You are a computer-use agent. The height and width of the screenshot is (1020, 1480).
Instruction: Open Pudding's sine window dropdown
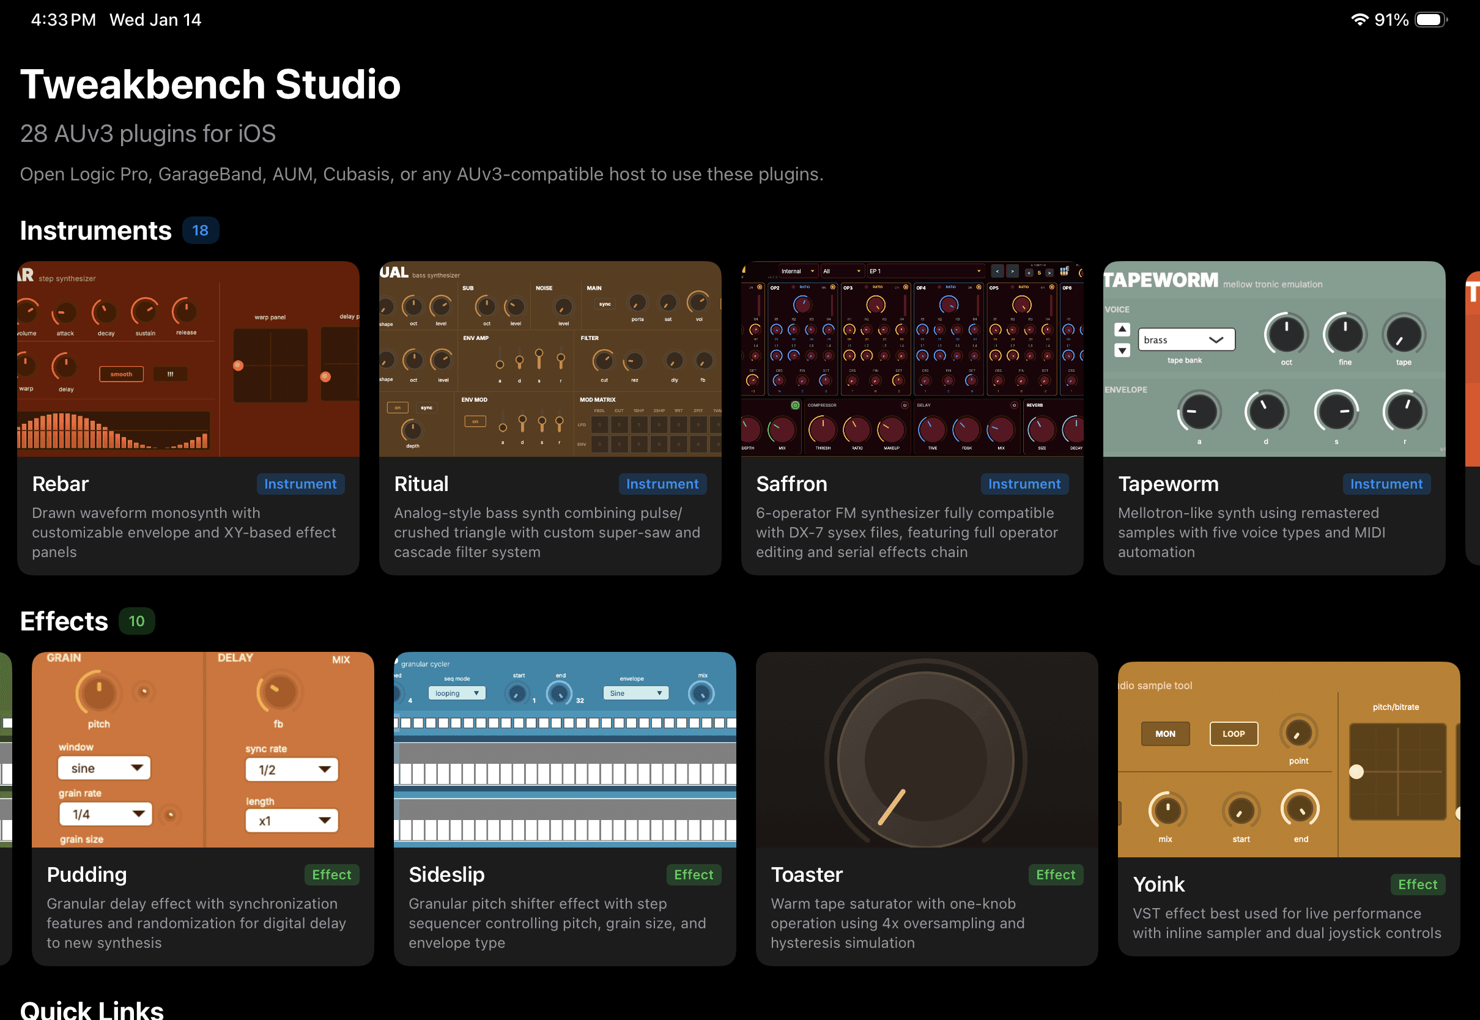pyautogui.click(x=104, y=767)
